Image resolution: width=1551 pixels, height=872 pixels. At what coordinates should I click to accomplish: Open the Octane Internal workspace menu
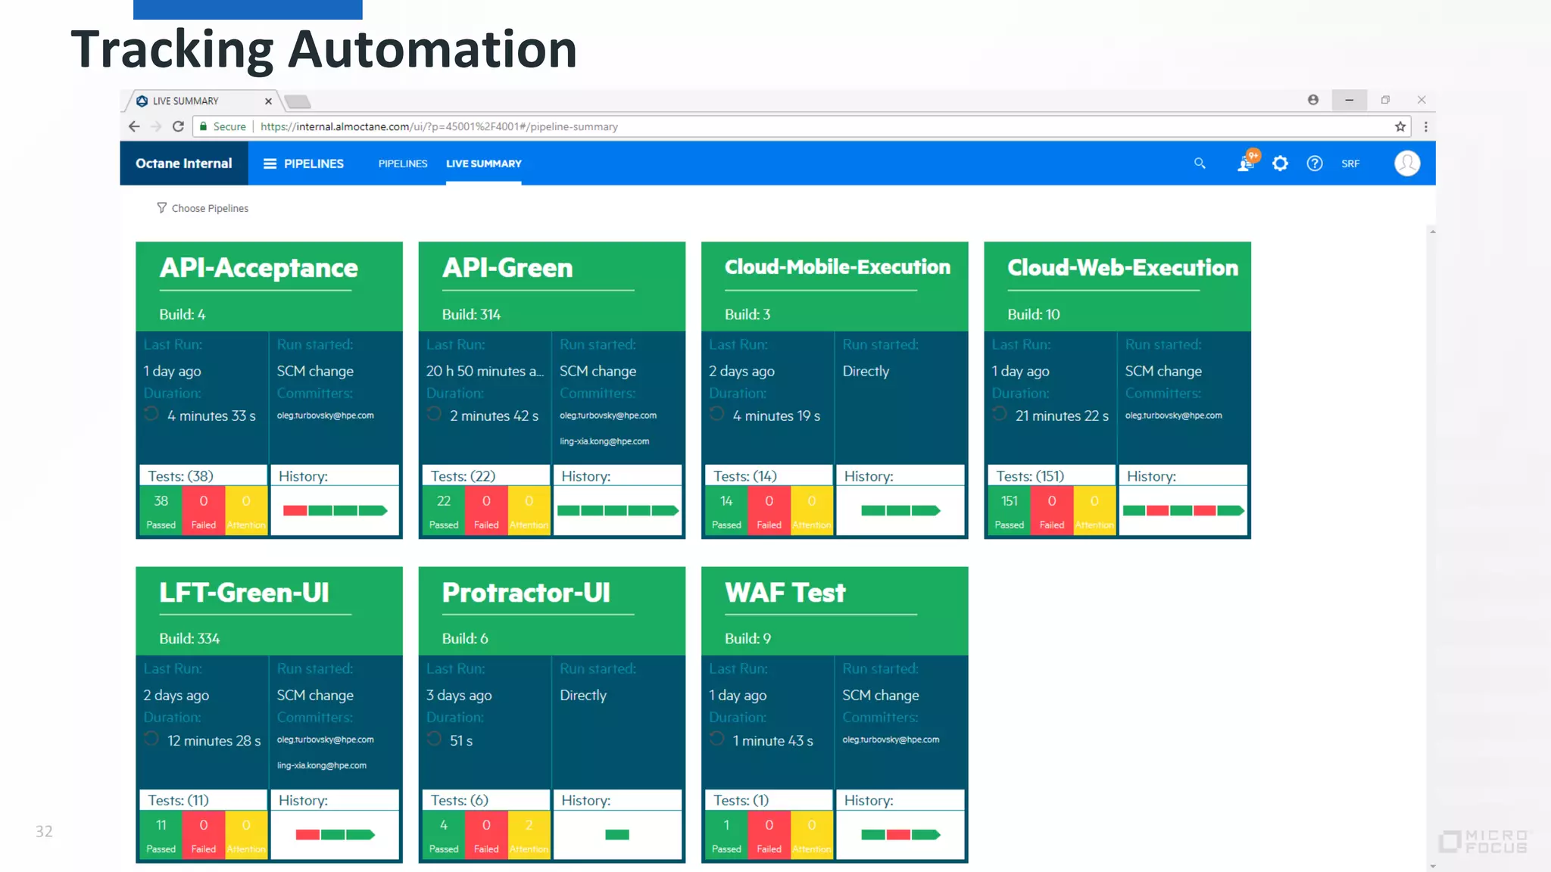pos(184,163)
